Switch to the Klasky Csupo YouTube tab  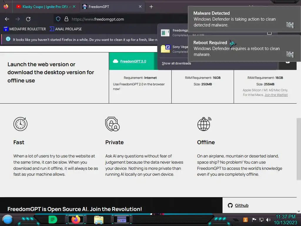click(43, 7)
